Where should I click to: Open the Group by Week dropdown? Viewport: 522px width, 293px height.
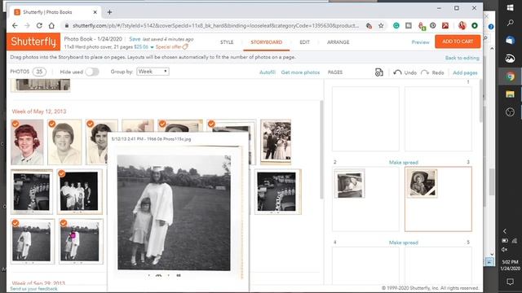(153, 72)
